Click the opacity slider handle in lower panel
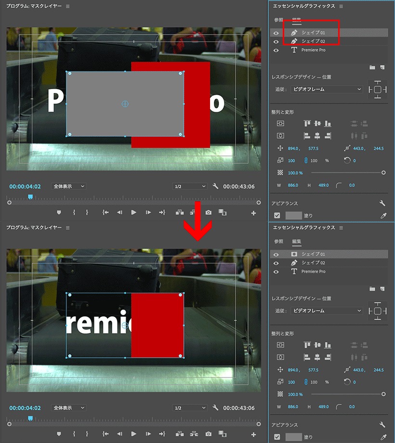395x443 pixels. click(383, 394)
